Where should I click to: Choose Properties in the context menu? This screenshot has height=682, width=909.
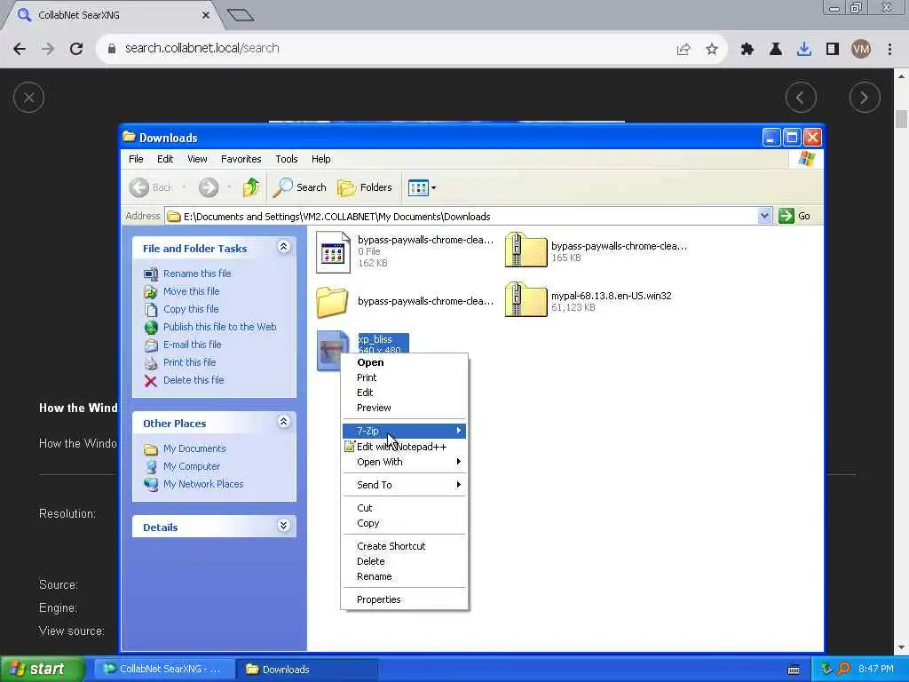(404, 599)
